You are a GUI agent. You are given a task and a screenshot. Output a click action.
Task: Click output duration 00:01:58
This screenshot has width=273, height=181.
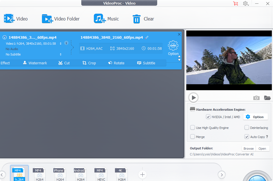coord(152,48)
